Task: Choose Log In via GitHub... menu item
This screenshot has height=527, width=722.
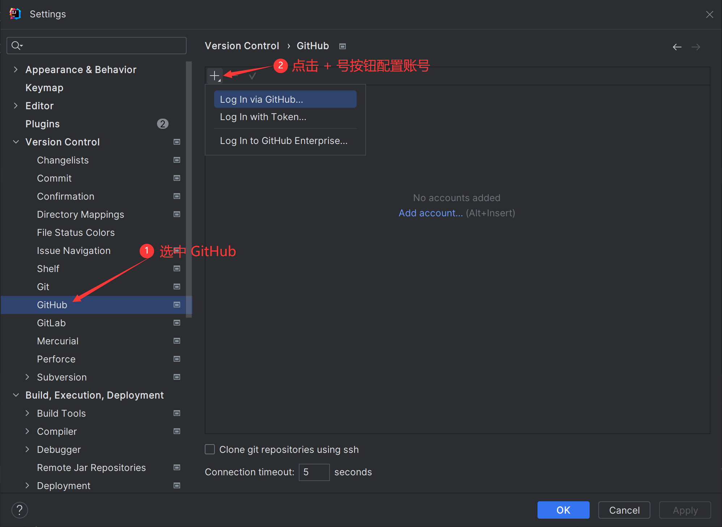Action: pyautogui.click(x=285, y=99)
